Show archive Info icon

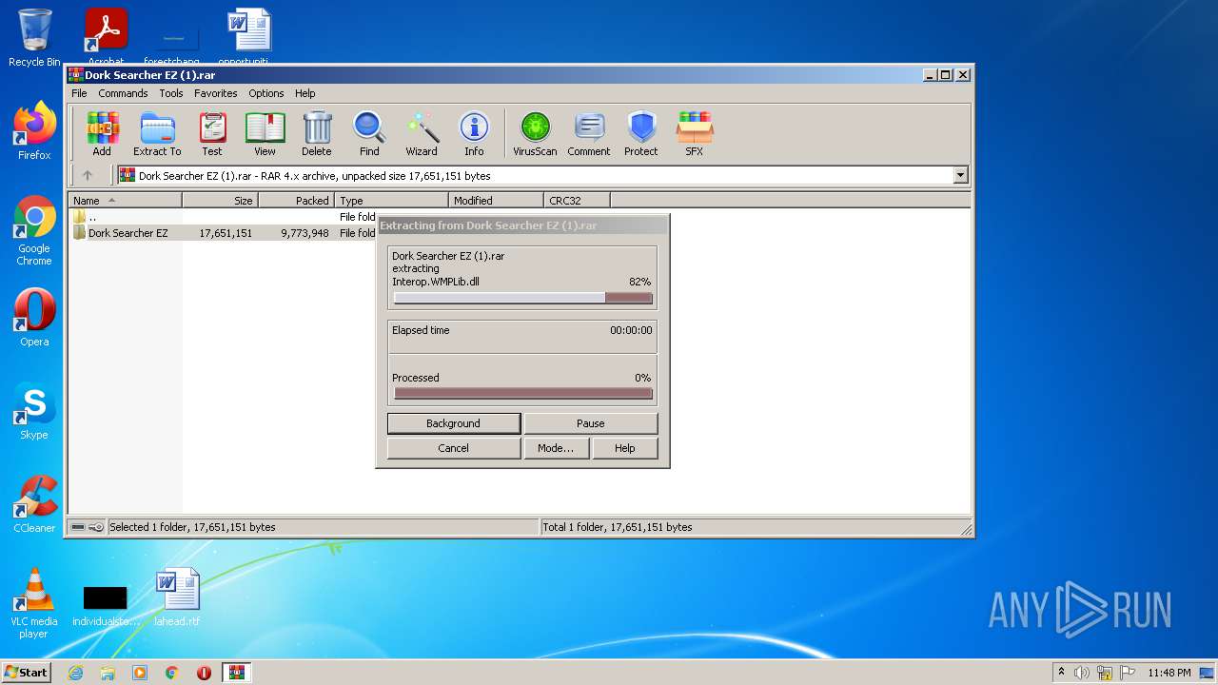tap(474, 133)
